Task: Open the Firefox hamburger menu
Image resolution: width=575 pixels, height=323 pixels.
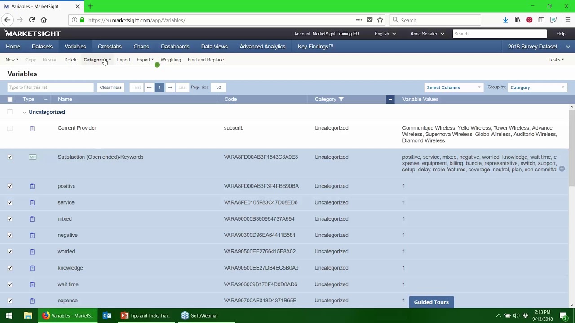Action: click(568, 20)
